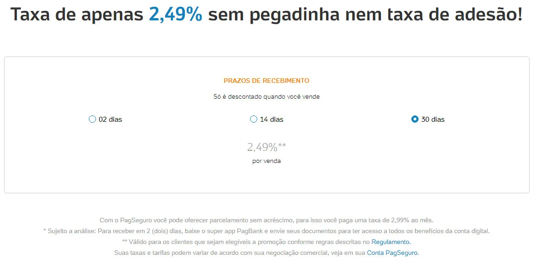
Task: Click the gray 2,49%** rate value
Action: tap(266, 147)
